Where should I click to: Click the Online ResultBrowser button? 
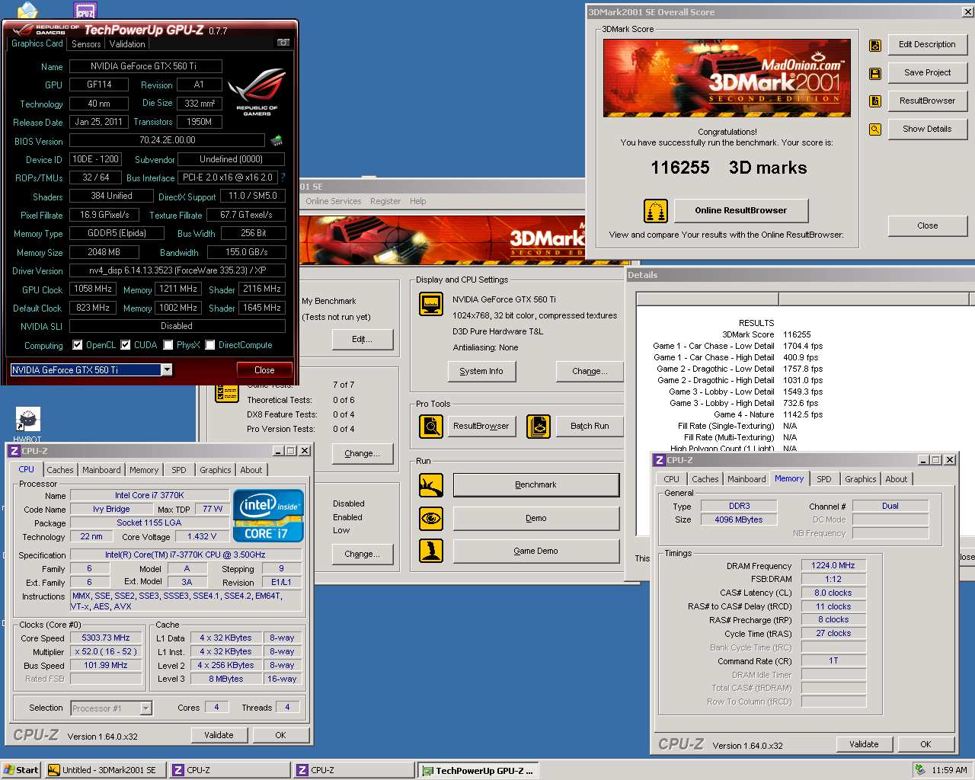point(740,210)
